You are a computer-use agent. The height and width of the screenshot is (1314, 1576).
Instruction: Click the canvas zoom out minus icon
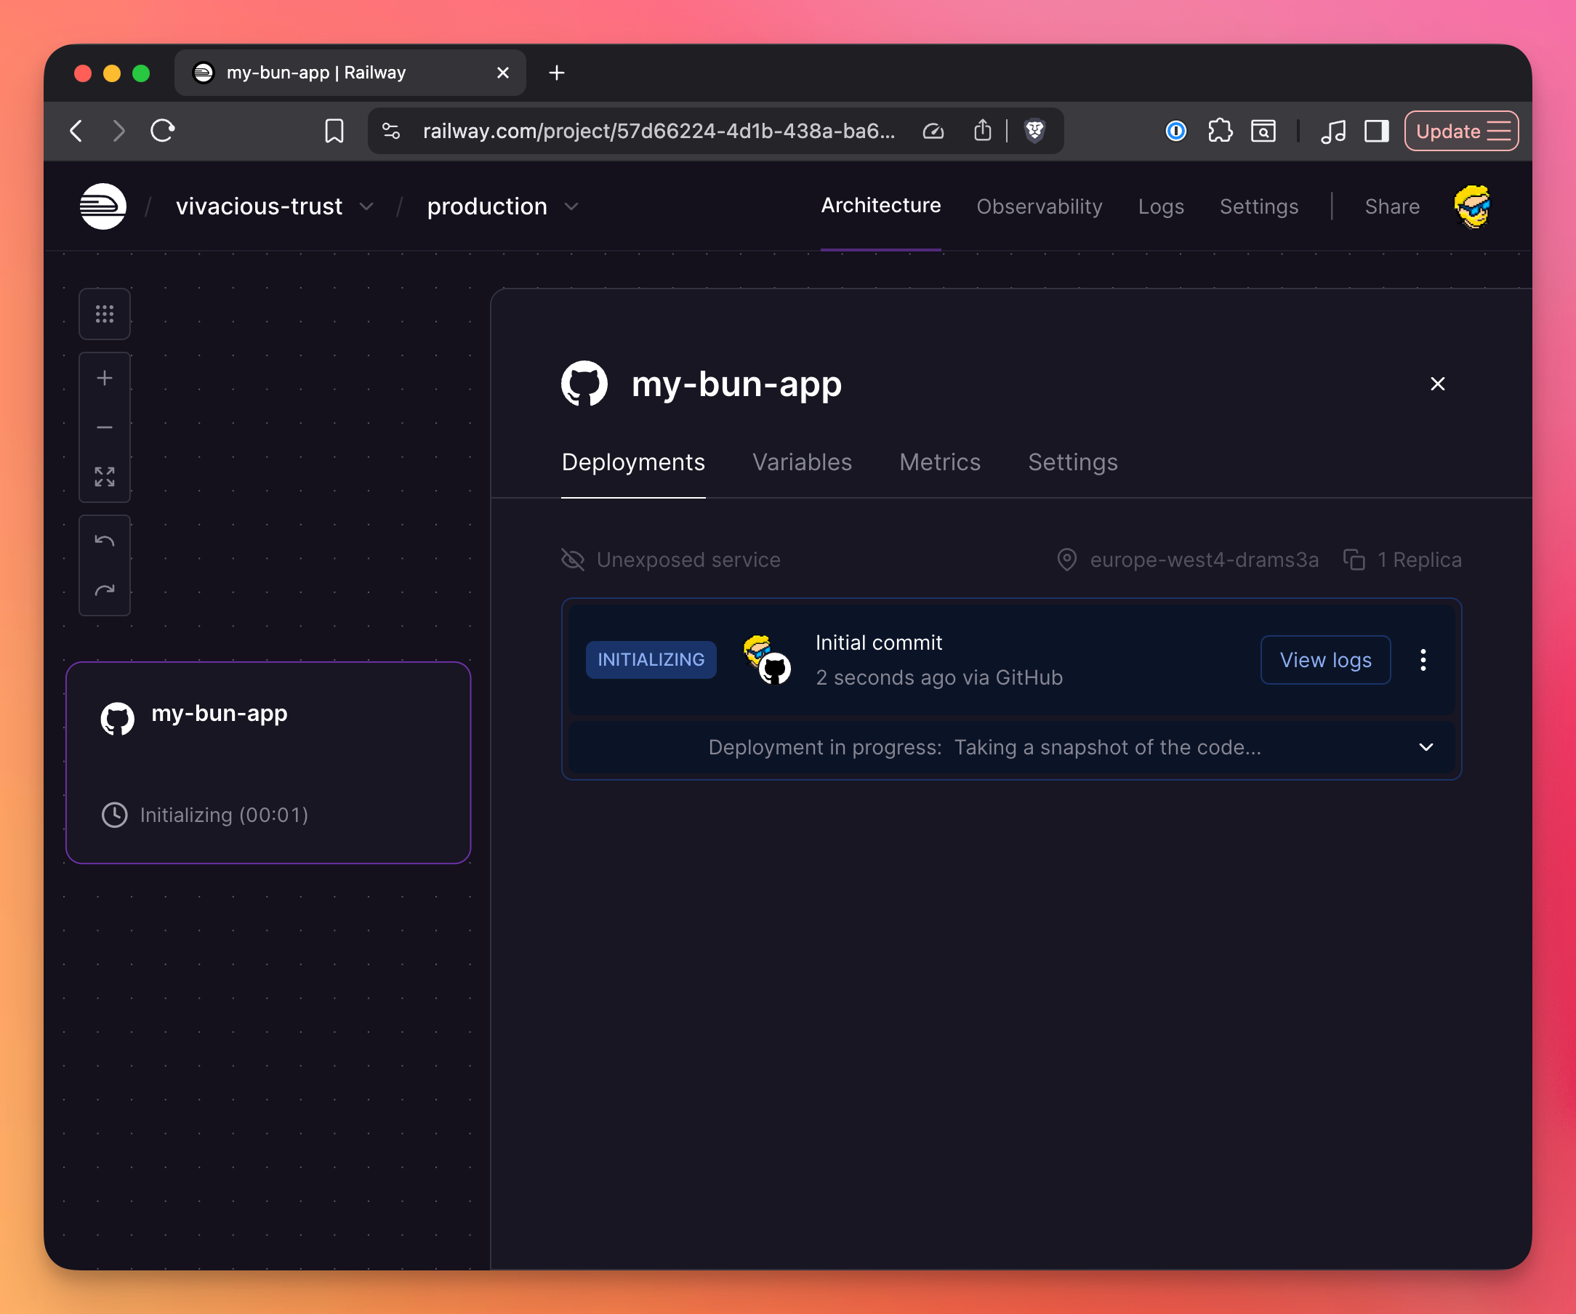point(105,428)
